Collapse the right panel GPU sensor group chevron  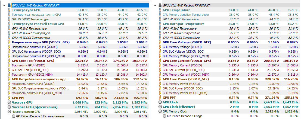point(155,5)
